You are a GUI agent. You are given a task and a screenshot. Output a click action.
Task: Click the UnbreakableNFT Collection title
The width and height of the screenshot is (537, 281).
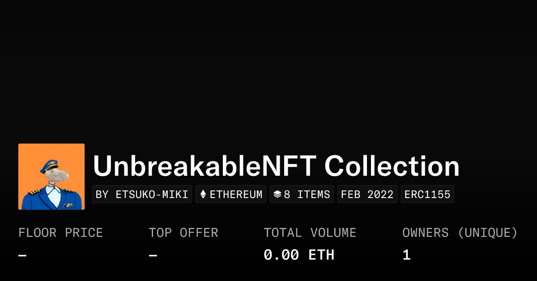(276, 166)
